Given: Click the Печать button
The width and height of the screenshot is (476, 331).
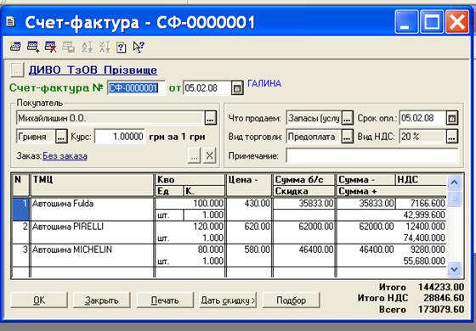Looking at the screenshot, I should pyautogui.click(x=165, y=300).
